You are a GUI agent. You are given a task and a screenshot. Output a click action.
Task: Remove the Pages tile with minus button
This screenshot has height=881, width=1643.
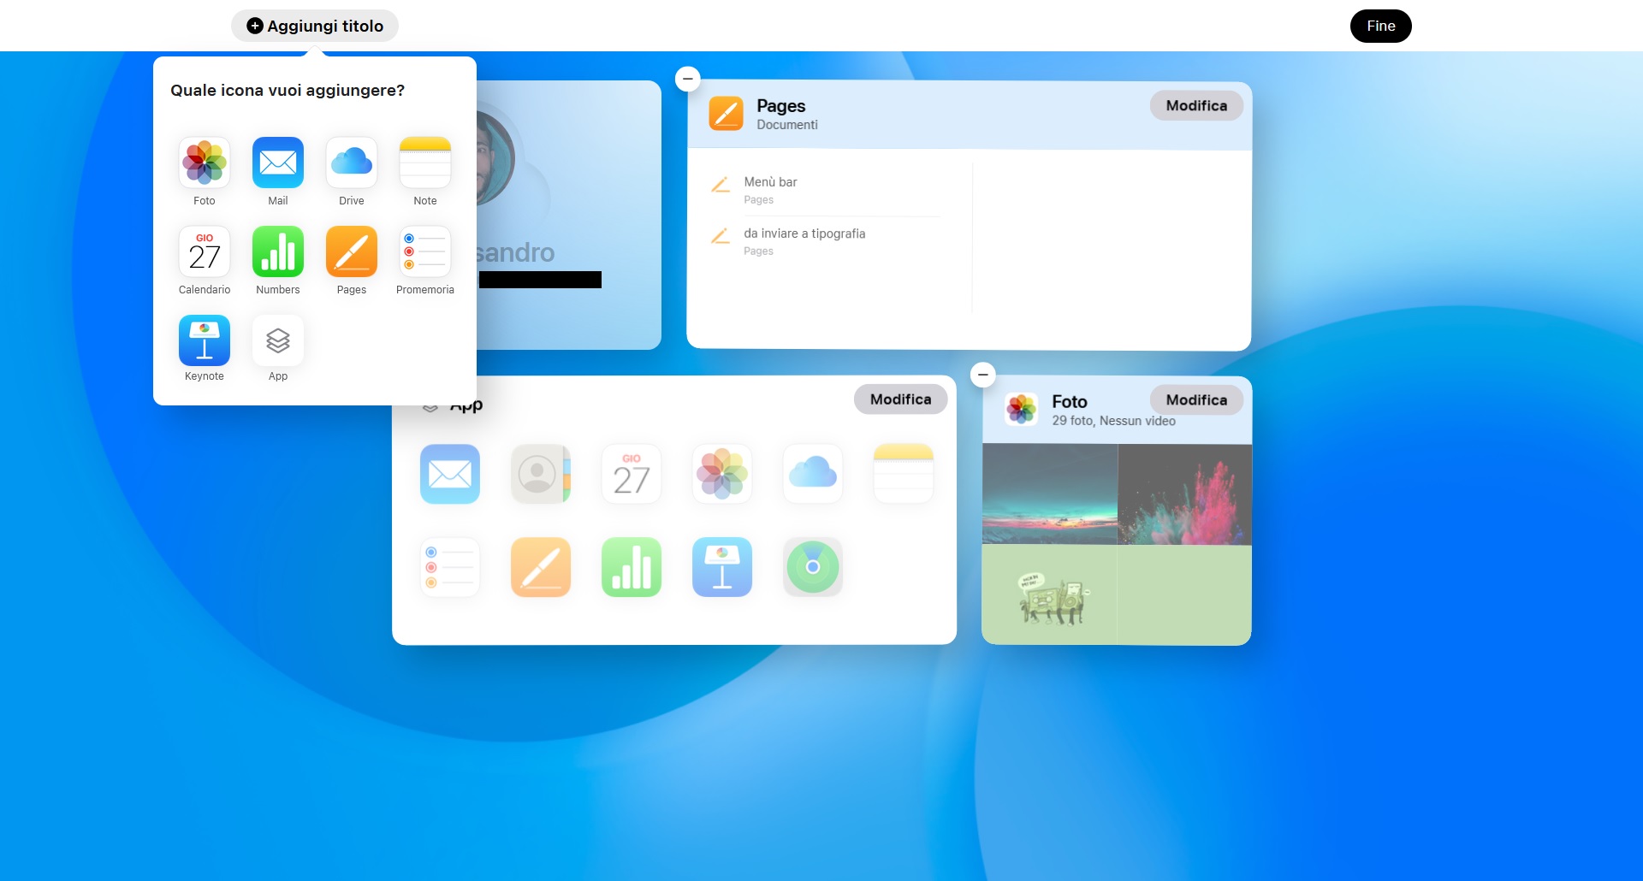(x=688, y=79)
